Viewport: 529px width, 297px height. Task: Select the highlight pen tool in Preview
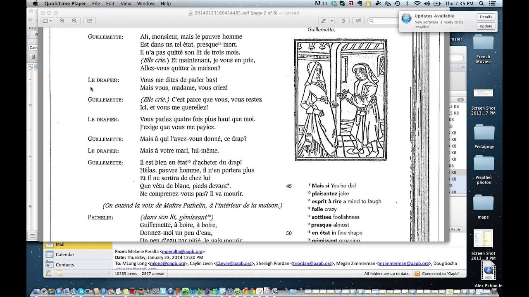323,21
